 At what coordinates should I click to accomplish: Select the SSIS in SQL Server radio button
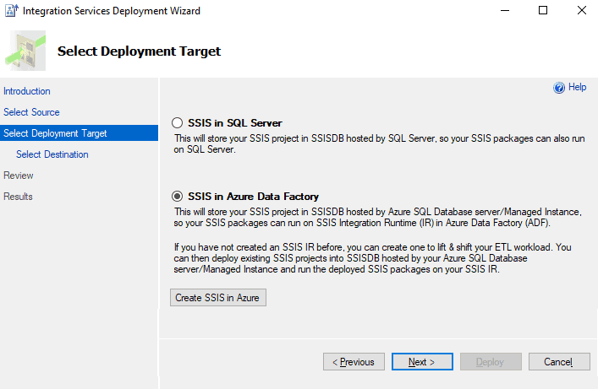177,123
